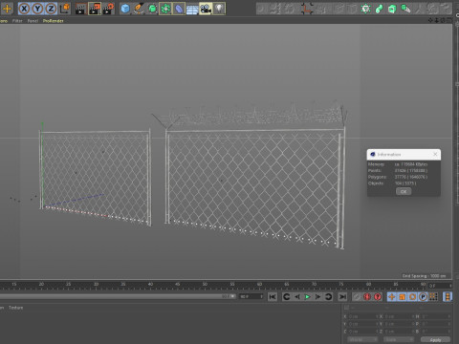Open the Scale mode dropdown
Viewport: 459px width, 344px height.
click(x=399, y=340)
